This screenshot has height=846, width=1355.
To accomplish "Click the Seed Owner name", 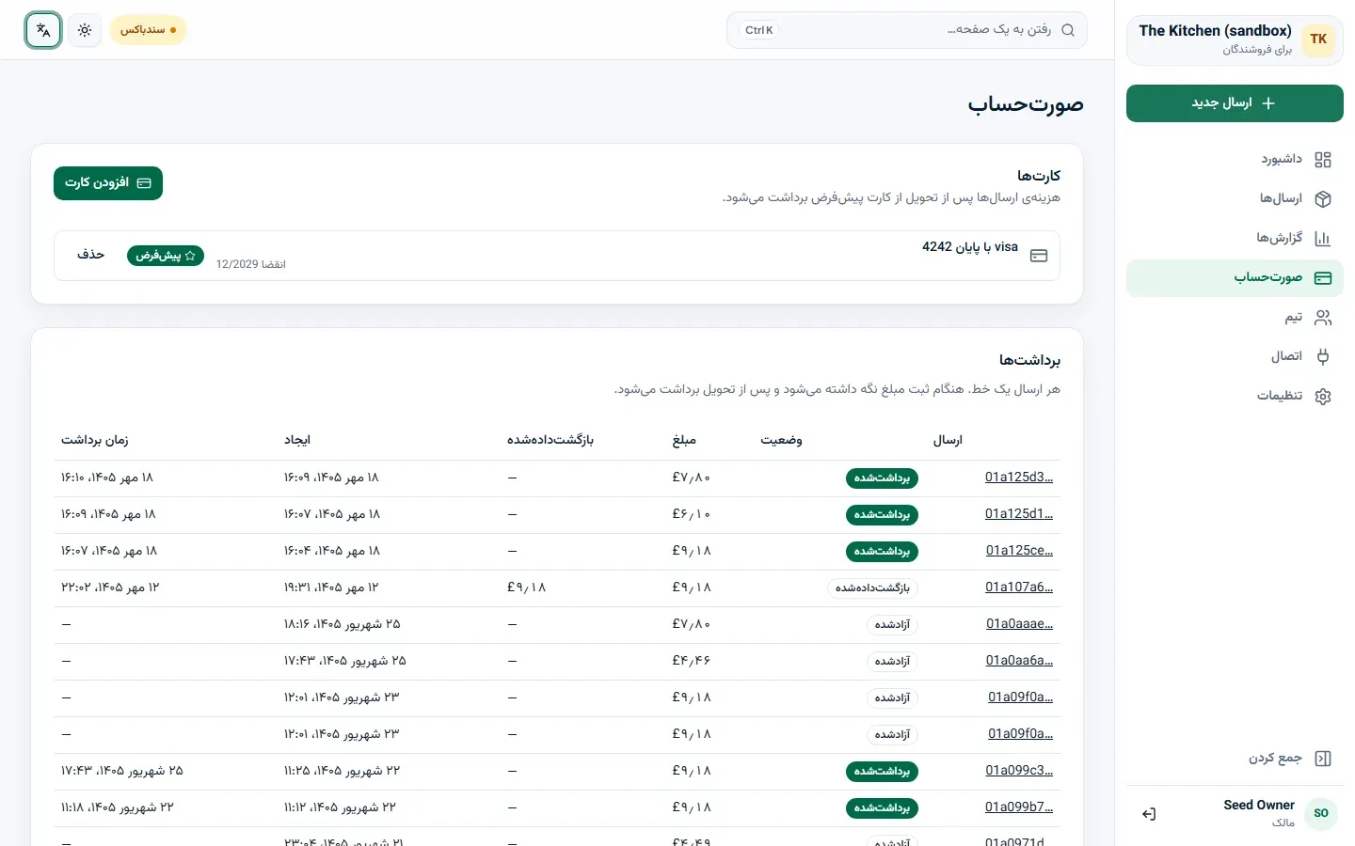I will click(x=1259, y=806).
